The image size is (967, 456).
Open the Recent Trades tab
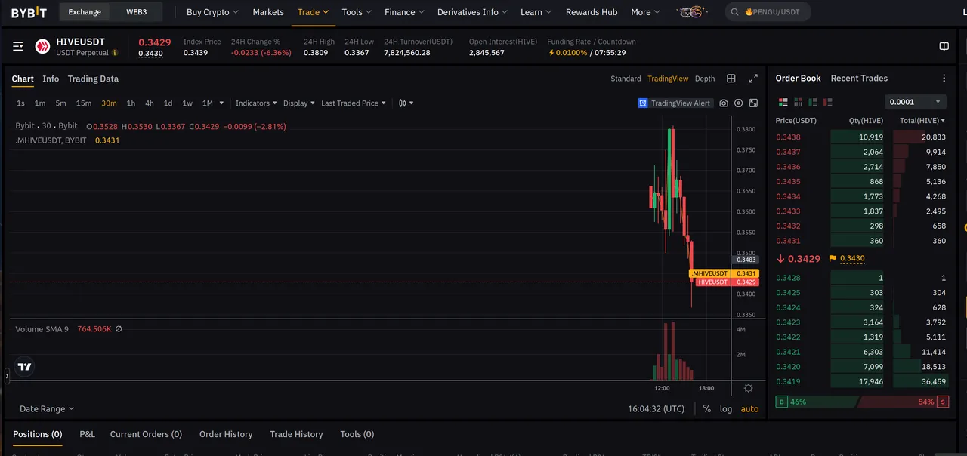coord(859,79)
